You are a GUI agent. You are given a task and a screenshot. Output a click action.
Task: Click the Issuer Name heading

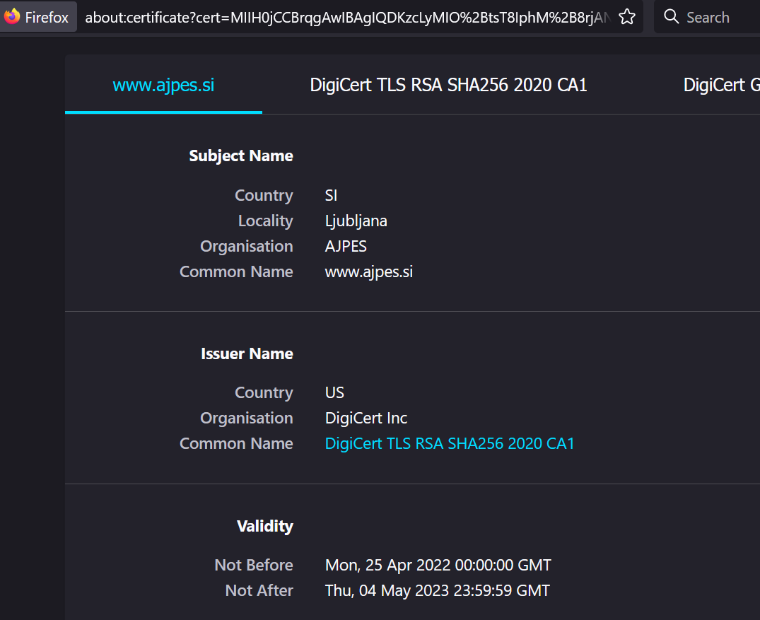(247, 354)
